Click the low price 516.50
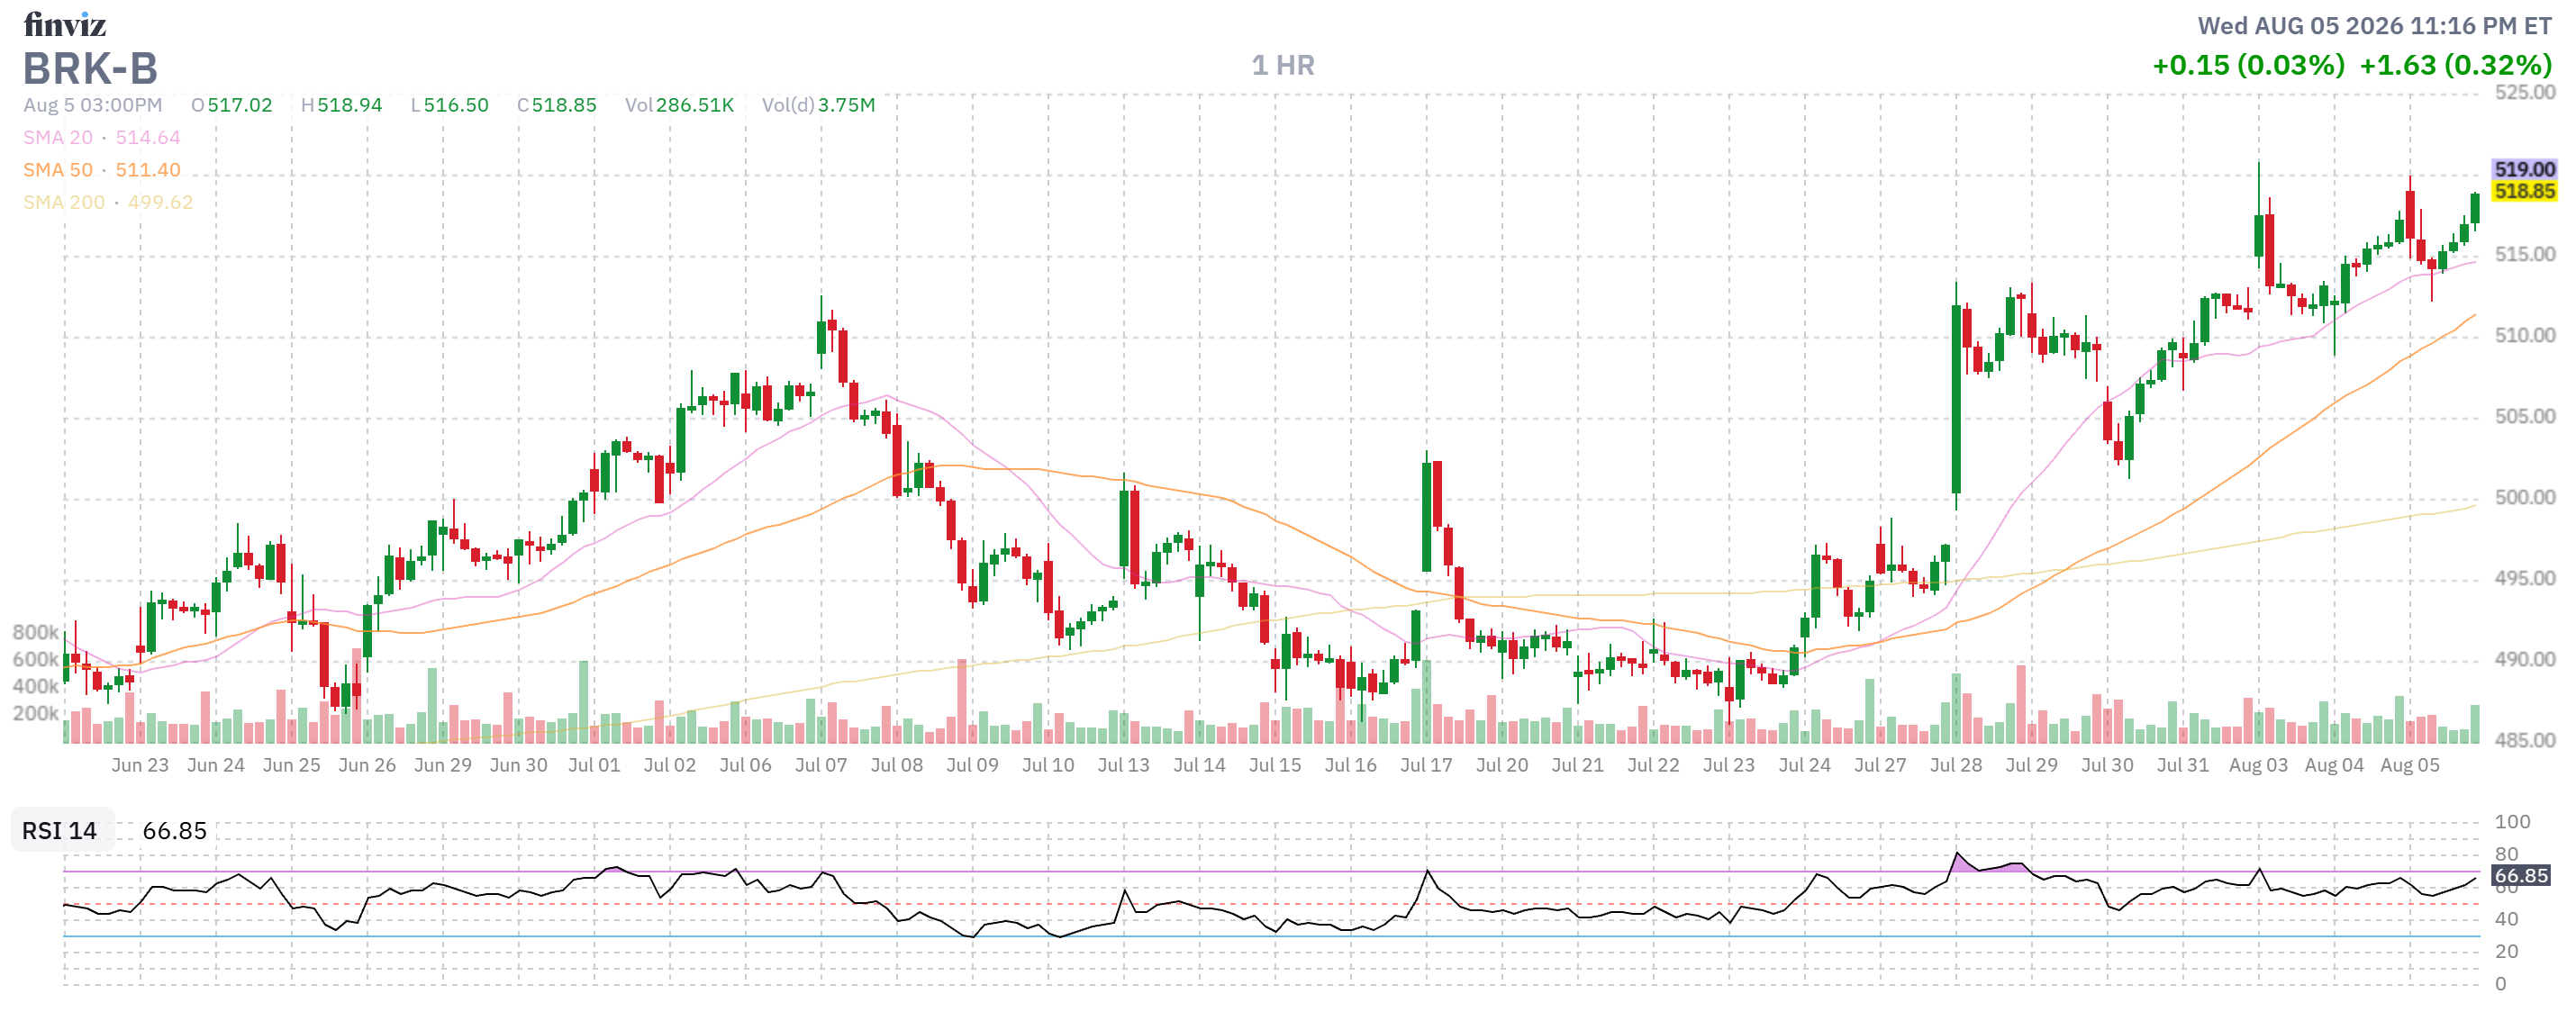Screen dimensions: 2576x1012 click(x=456, y=105)
